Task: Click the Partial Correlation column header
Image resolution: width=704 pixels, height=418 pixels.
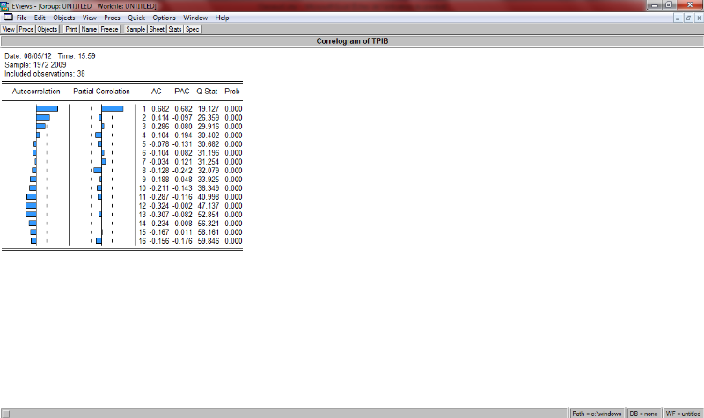Action: pyautogui.click(x=101, y=92)
